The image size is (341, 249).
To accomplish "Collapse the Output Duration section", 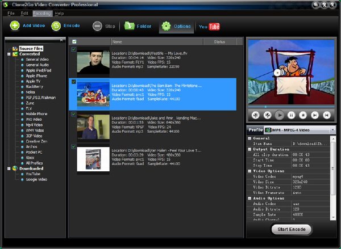I will click(x=249, y=149).
